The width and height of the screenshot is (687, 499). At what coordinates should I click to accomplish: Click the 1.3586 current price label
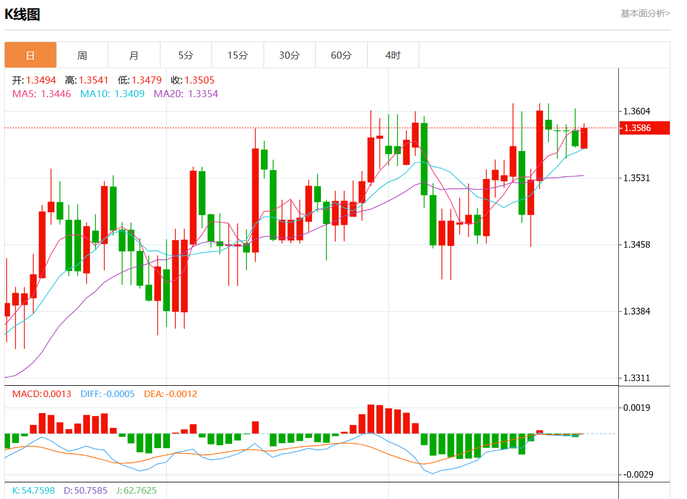click(644, 128)
